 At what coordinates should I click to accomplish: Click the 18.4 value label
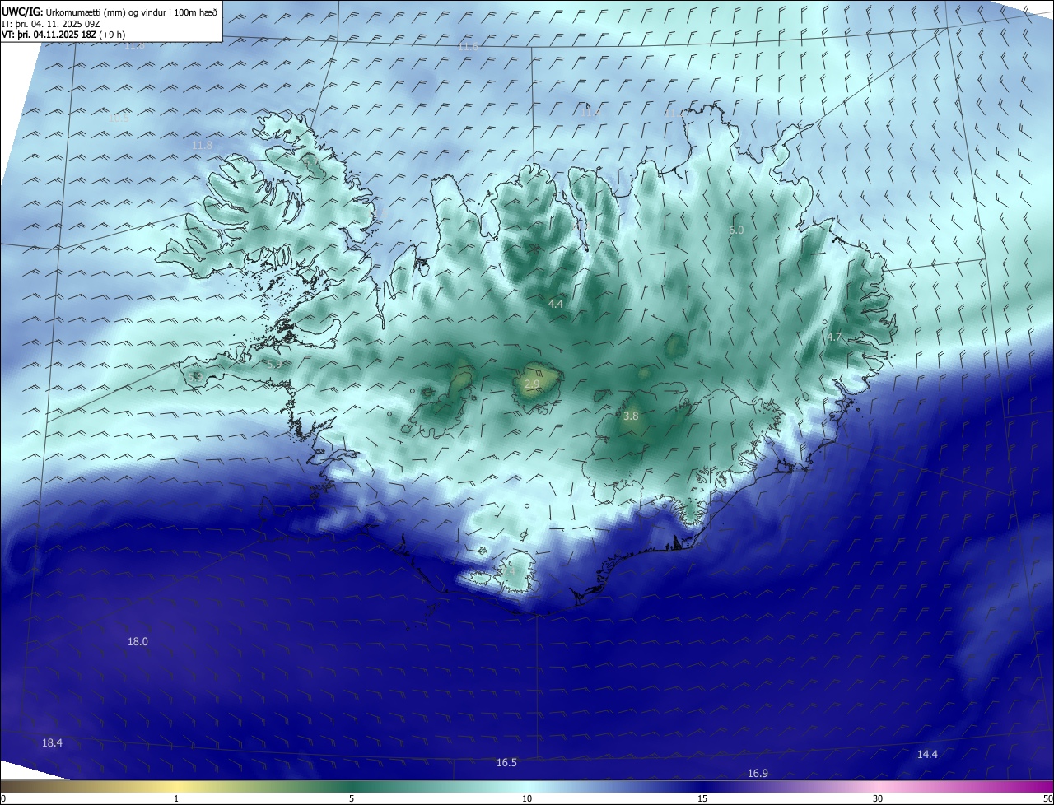(52, 742)
